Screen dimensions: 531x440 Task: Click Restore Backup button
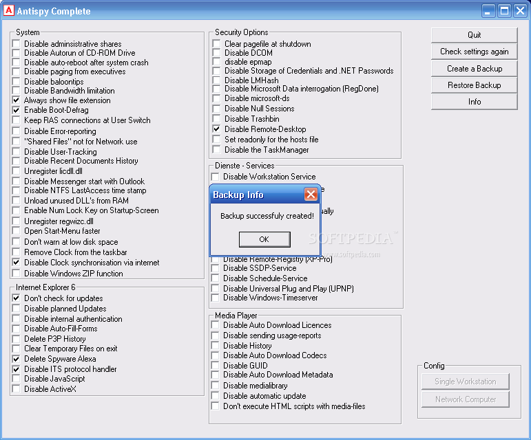pos(474,85)
